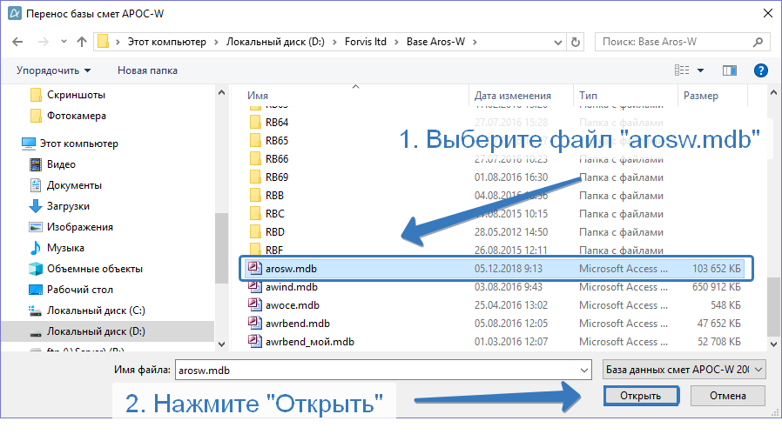Click the awrbend.mdb Access file icon
This screenshot has width=782, height=441.
coord(255,324)
